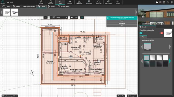The width and height of the screenshot is (174, 97).
Task: Click the logout exit icon
Action: pos(172,2)
